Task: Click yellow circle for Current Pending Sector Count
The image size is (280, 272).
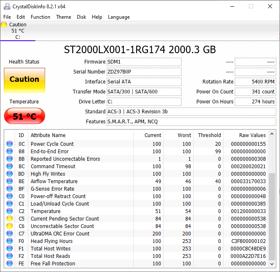Action: [10, 218]
